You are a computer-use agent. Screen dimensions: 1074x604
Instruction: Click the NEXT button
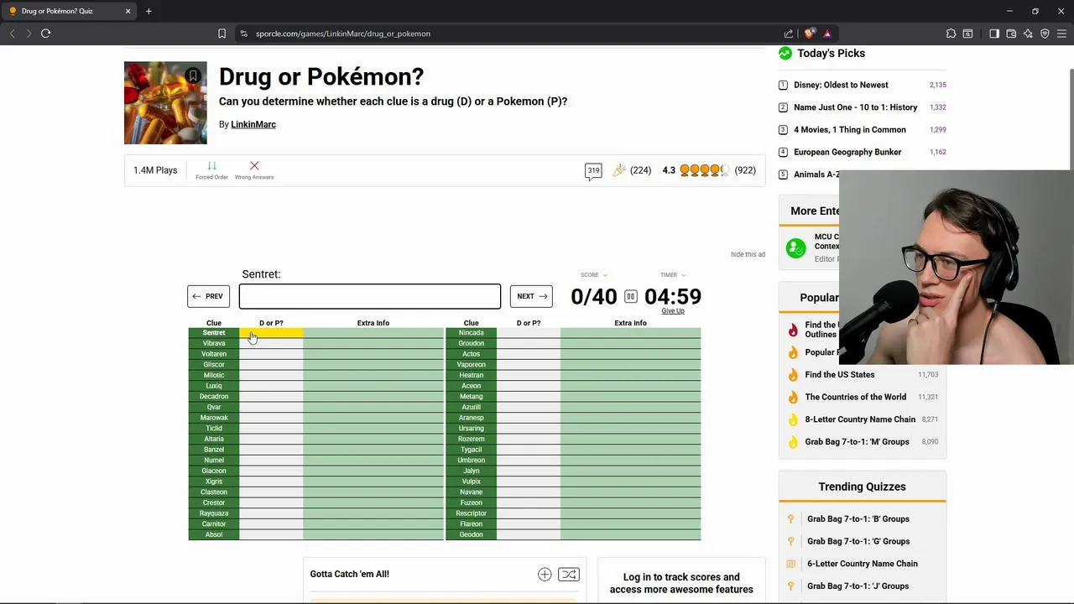coord(531,296)
